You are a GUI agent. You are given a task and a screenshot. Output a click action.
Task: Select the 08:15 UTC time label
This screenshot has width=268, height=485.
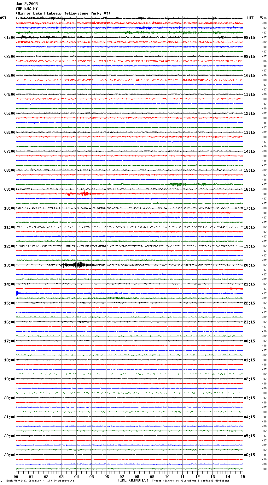(x=249, y=38)
